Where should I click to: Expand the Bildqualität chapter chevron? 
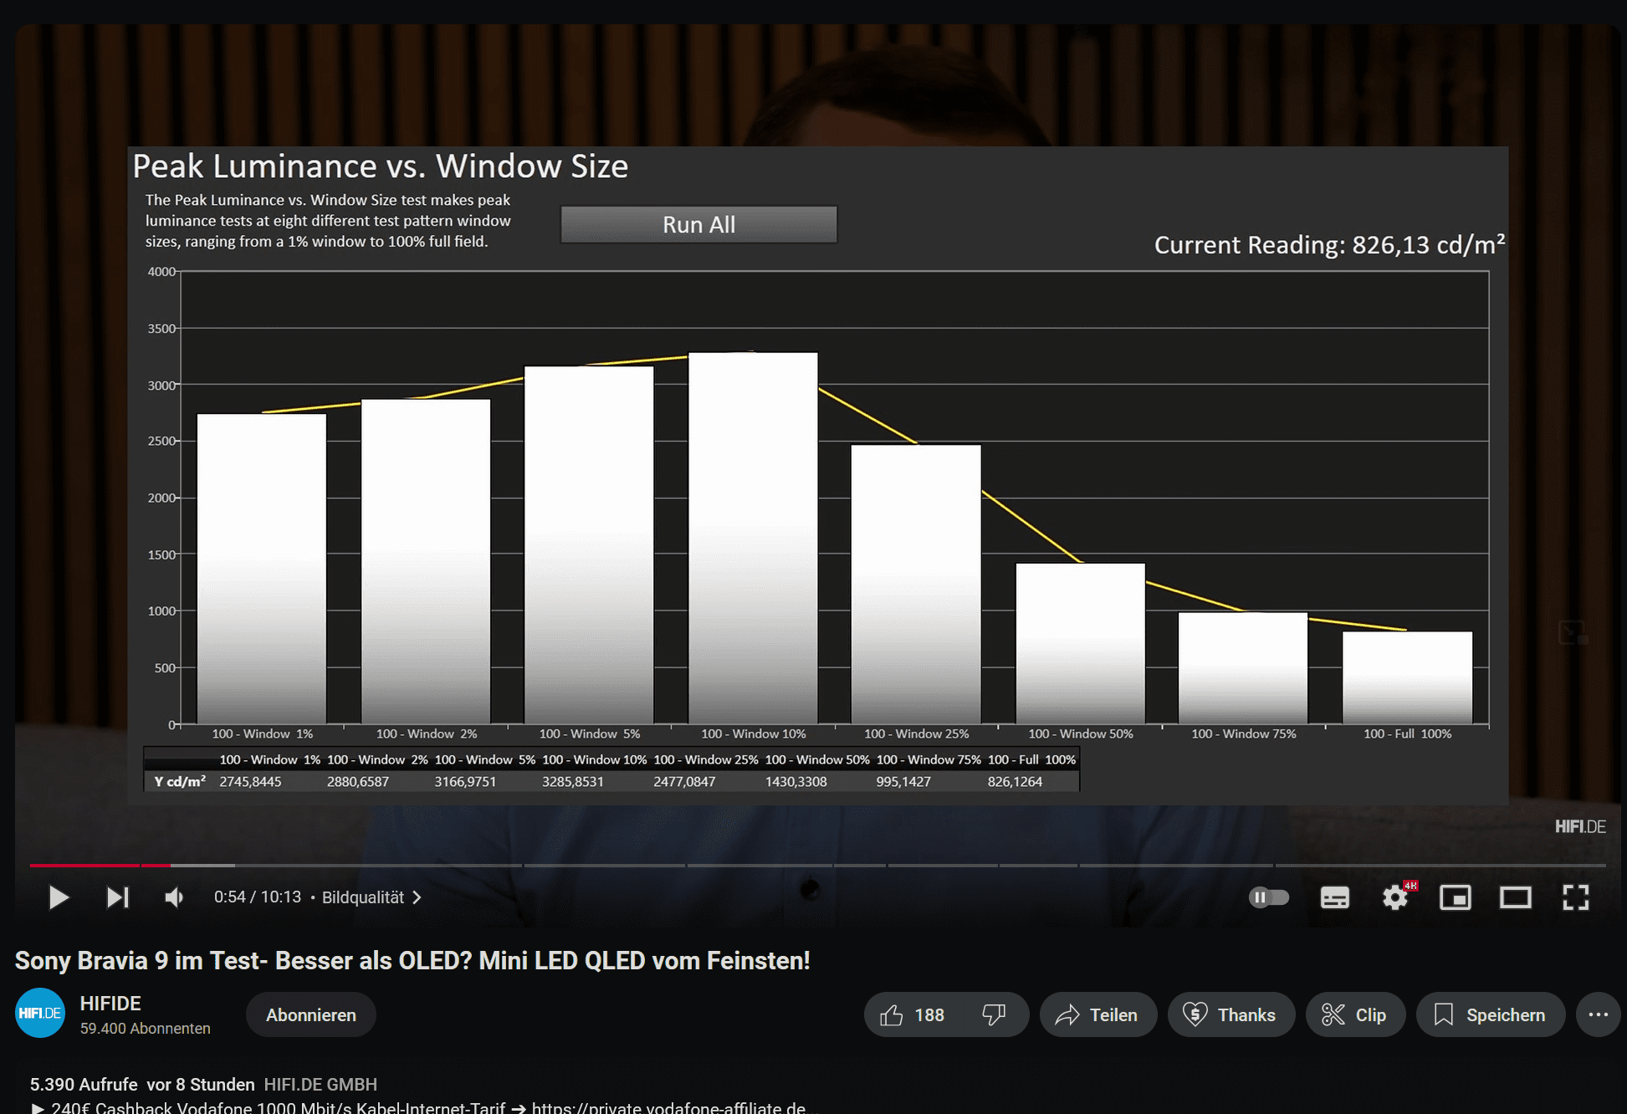coord(417,897)
